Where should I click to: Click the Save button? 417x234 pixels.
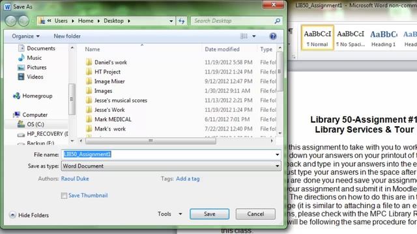[x=210, y=214]
